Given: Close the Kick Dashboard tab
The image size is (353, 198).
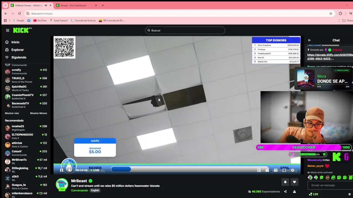Looking at the screenshot, I should [96, 5].
